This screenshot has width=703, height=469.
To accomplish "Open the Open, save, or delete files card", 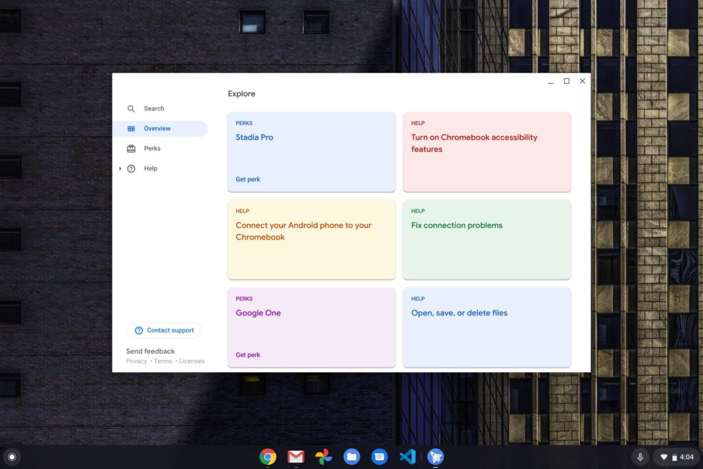I will tap(487, 328).
